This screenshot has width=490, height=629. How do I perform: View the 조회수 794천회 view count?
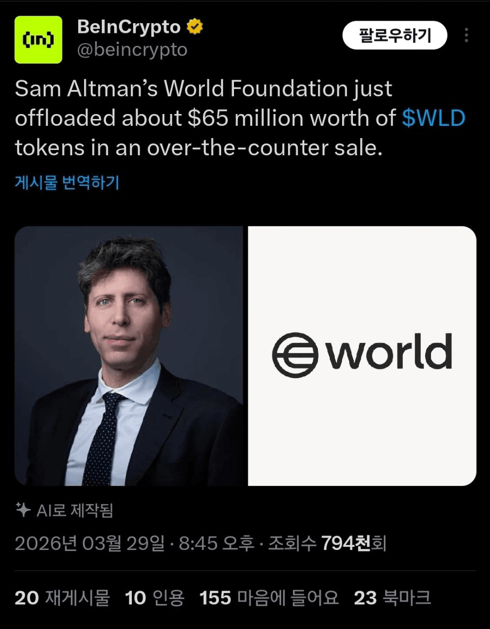[x=327, y=543]
